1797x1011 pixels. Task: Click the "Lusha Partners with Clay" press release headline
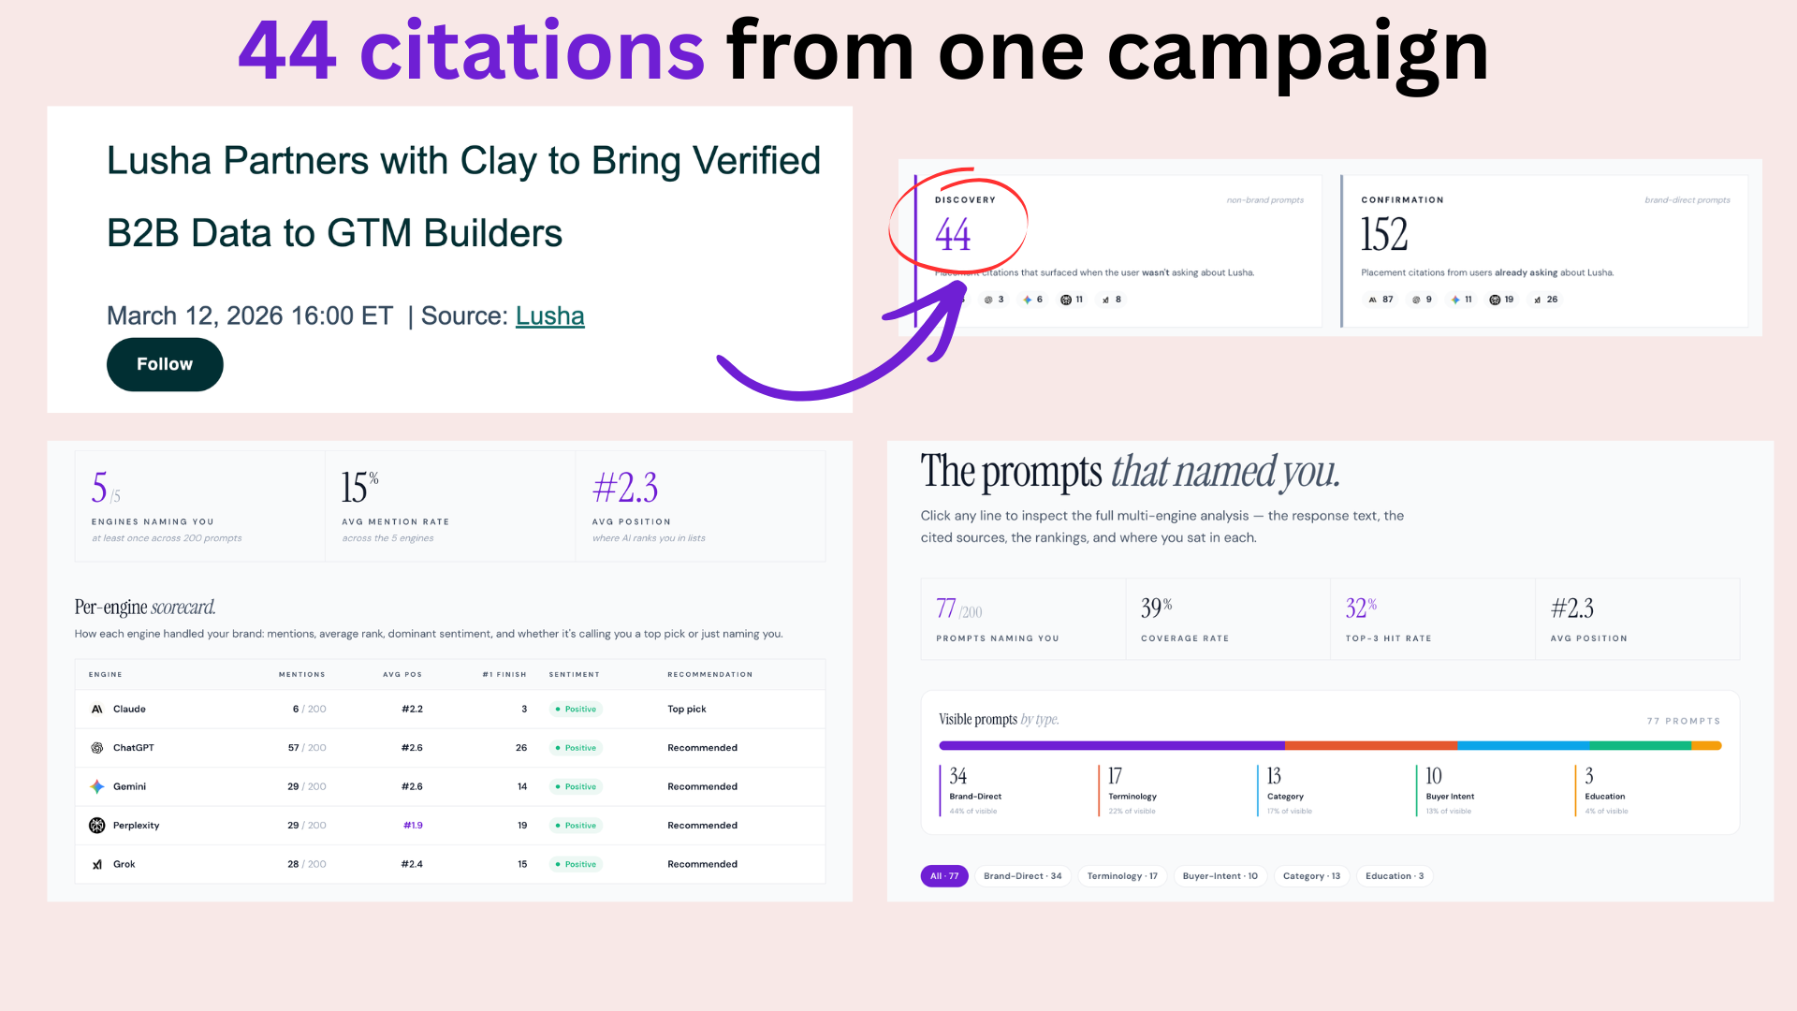[463, 197]
